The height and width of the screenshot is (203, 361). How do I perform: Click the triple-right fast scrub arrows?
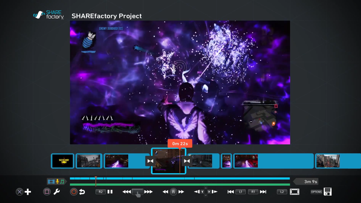[149, 192]
